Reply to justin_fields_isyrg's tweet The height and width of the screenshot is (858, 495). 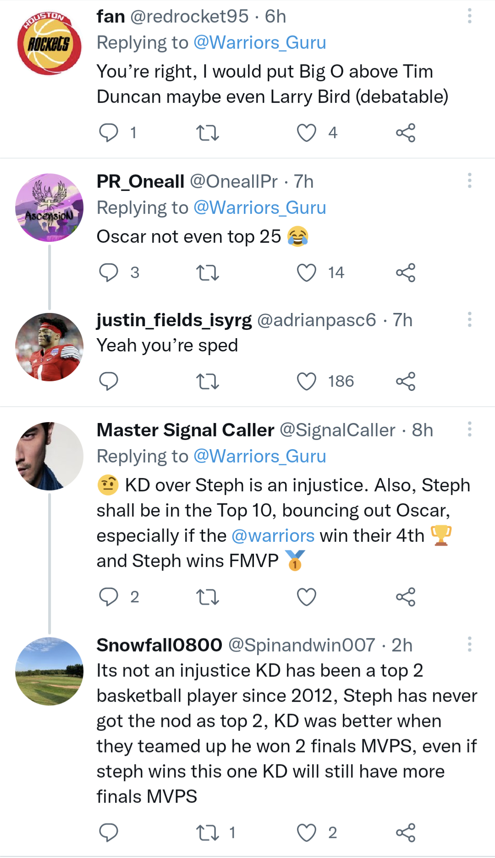pos(109,381)
